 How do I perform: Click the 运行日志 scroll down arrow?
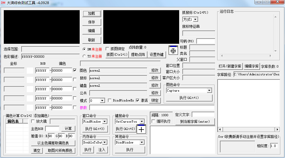tap(276, 51)
